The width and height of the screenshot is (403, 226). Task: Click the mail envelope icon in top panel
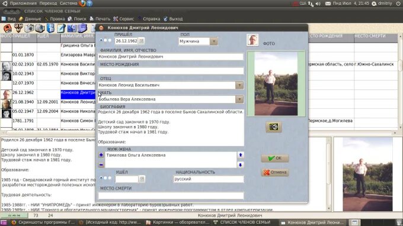(328, 4)
